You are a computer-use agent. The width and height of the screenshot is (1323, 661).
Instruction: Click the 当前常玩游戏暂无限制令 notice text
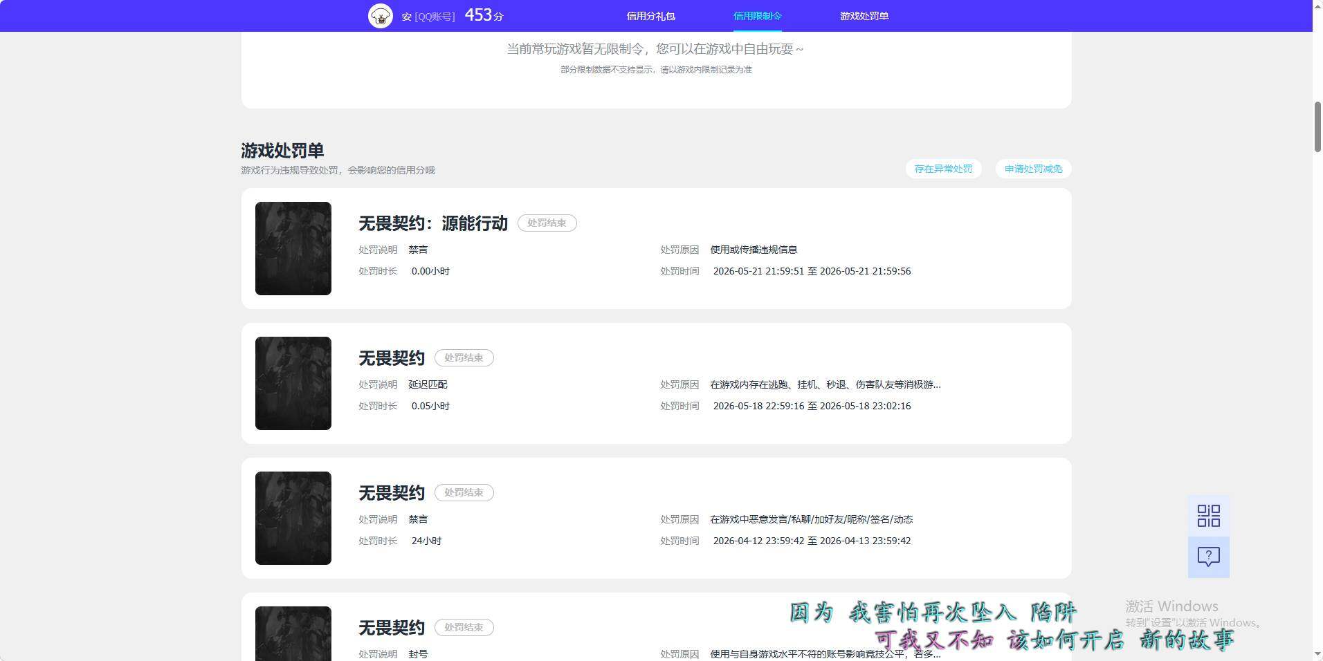click(x=655, y=49)
